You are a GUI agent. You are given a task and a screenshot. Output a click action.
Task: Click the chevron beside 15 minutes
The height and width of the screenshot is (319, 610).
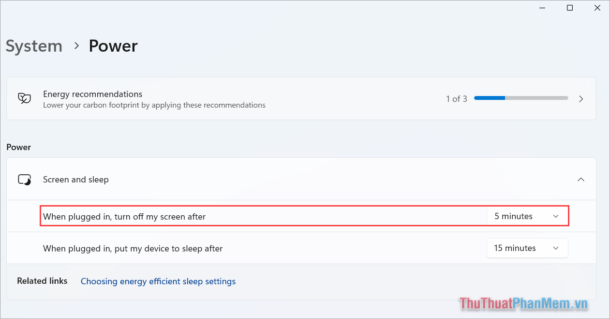tap(555, 248)
